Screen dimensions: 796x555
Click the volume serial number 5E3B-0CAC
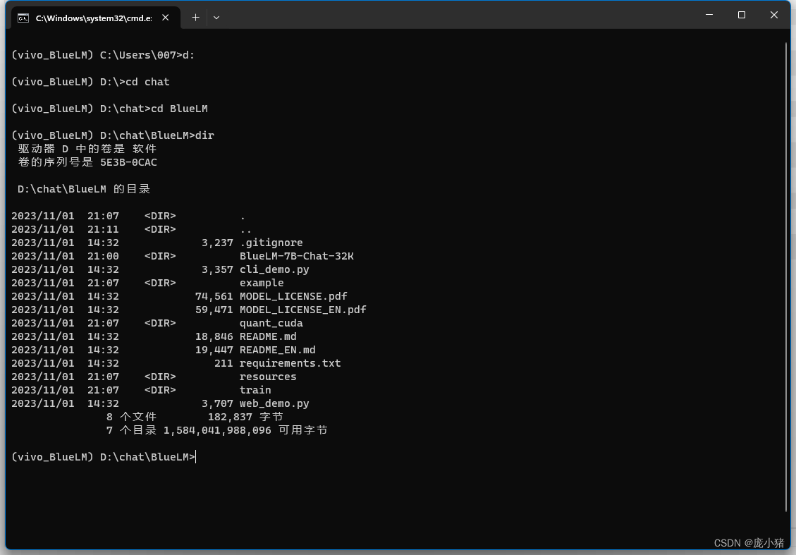tap(128, 162)
